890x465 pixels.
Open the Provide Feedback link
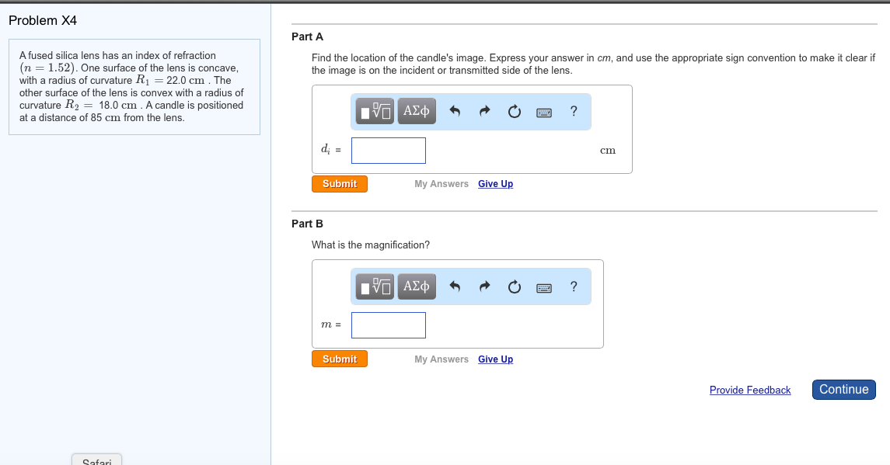(x=749, y=390)
